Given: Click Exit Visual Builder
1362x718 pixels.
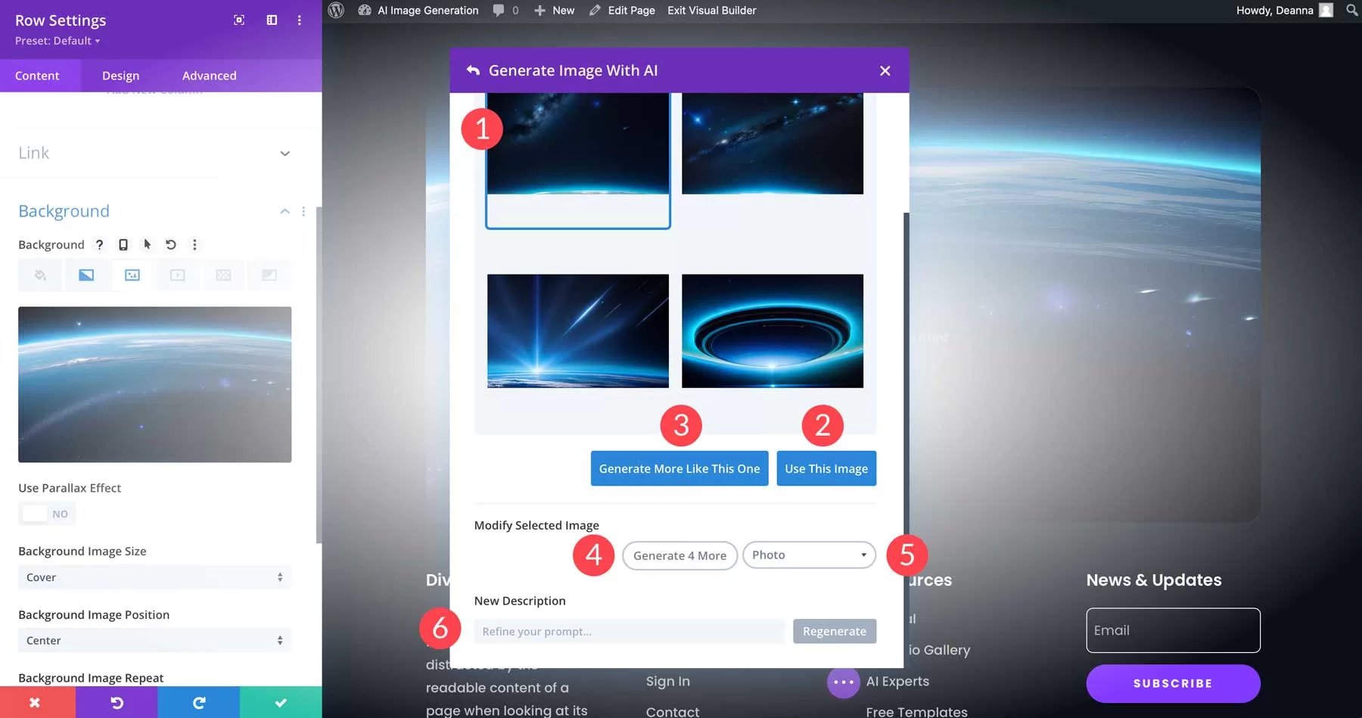Looking at the screenshot, I should pyautogui.click(x=712, y=11).
